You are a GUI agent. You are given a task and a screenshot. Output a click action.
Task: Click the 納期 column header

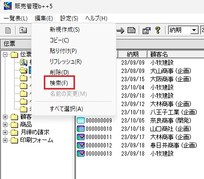pyautogui.click(x=132, y=54)
